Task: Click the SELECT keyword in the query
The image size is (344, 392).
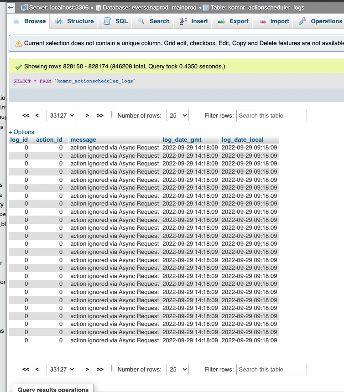Action: [x=22, y=81]
